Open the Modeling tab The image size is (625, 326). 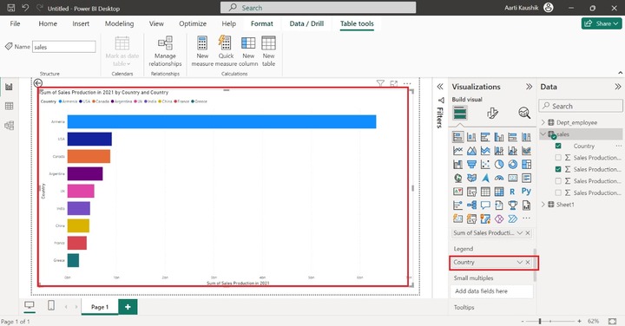[119, 23]
